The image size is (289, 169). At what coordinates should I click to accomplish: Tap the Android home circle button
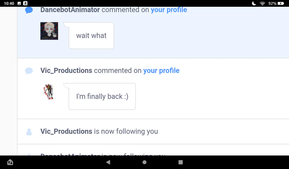click(x=144, y=162)
